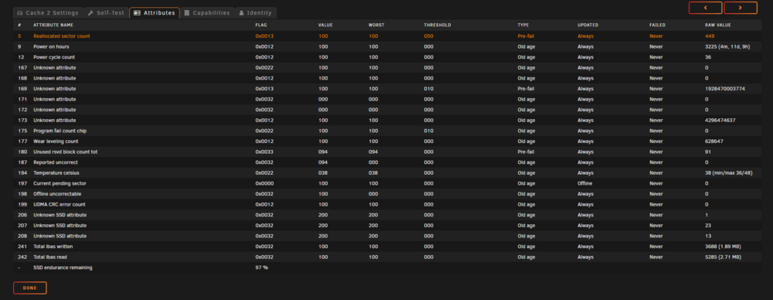Viewport: 773px width, 300px height.
Task: Click Total lbas written attribute
Action: pyautogui.click(x=53, y=246)
